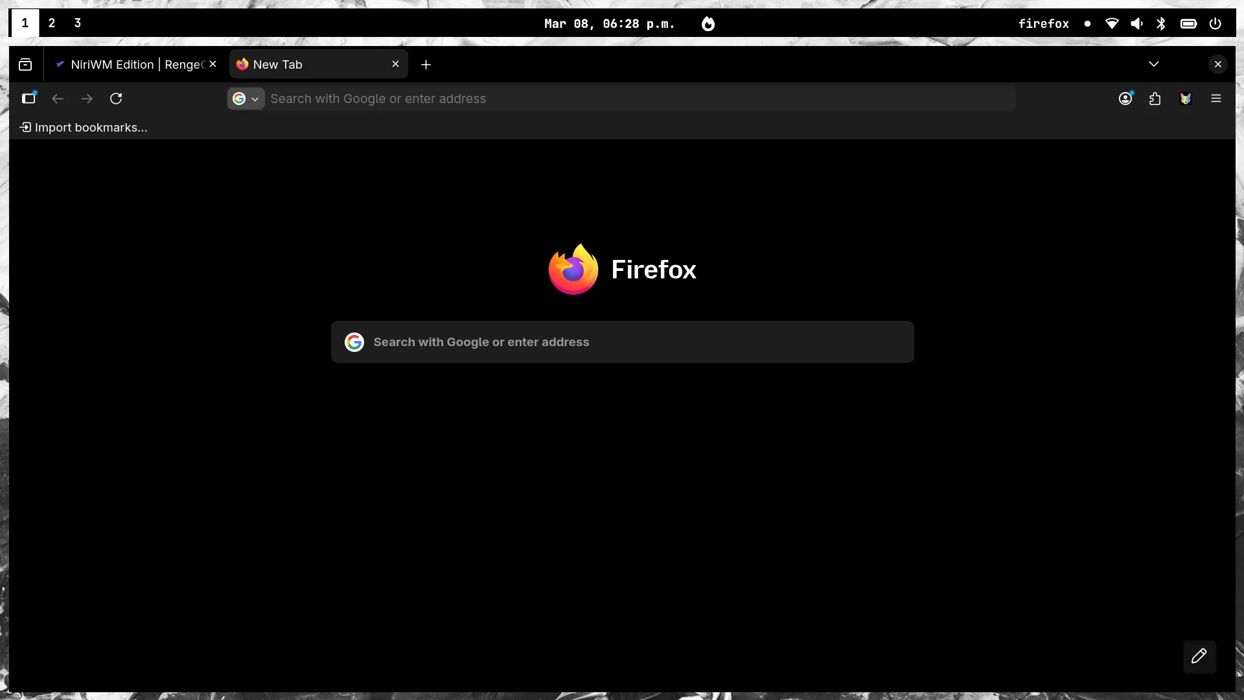The height and width of the screenshot is (700, 1244).
Task: Switch to the NiriWM Edition tab
Action: click(x=130, y=64)
